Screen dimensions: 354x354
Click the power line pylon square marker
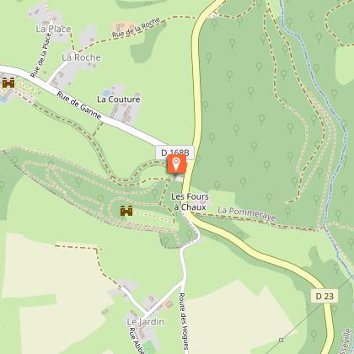(281, 341)
